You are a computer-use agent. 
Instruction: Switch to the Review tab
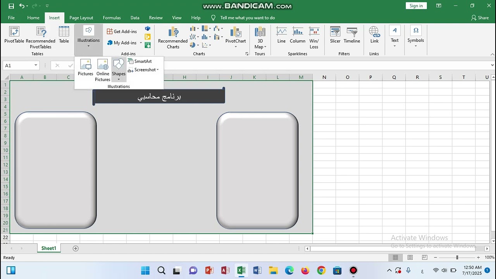point(156,18)
